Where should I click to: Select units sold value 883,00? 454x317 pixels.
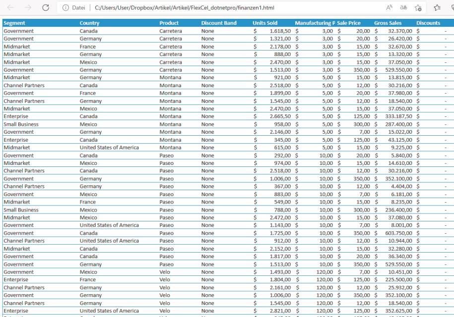click(x=282, y=194)
